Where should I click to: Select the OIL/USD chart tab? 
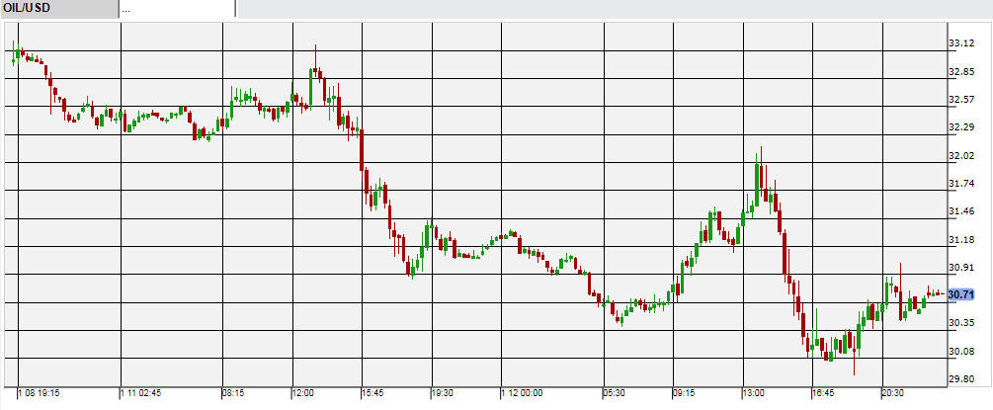(57, 9)
